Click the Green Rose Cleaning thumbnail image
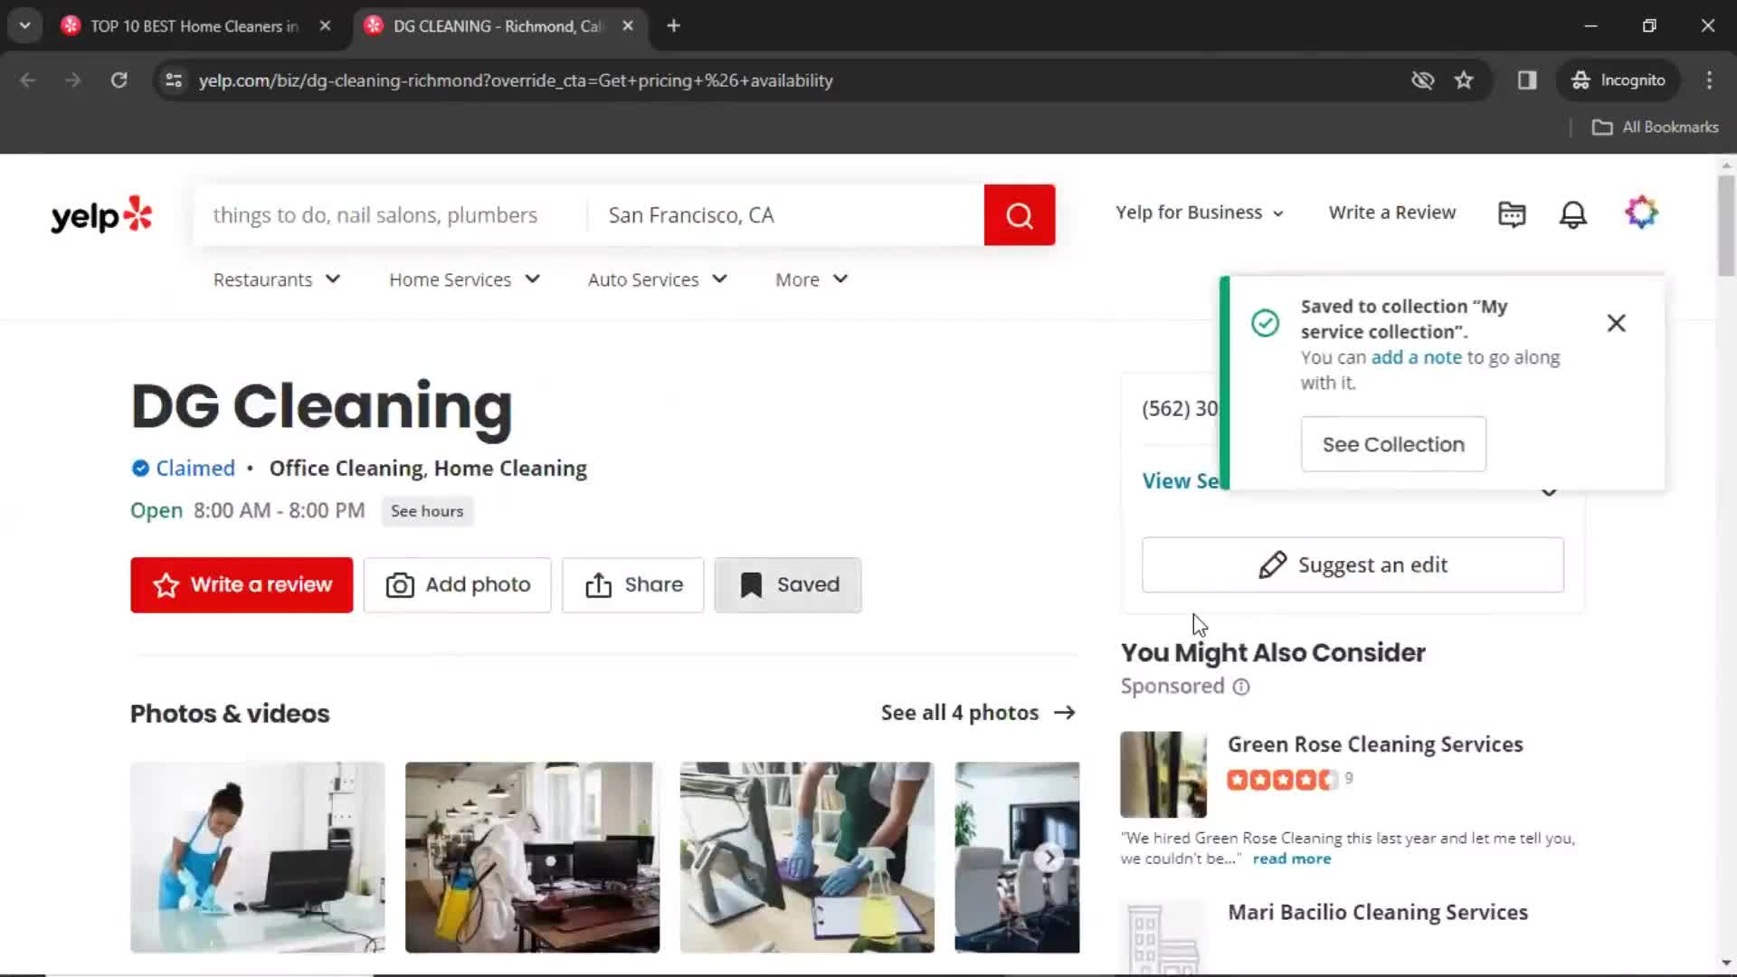Screen dimensions: 1737x977 tap(1163, 775)
